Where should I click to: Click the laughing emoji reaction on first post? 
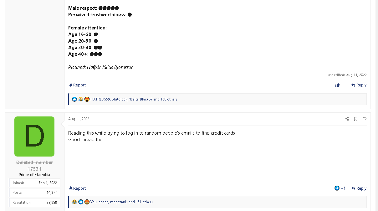(x=81, y=99)
